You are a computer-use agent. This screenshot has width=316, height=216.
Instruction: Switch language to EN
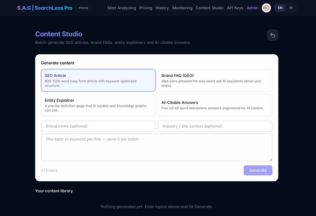[280, 8]
